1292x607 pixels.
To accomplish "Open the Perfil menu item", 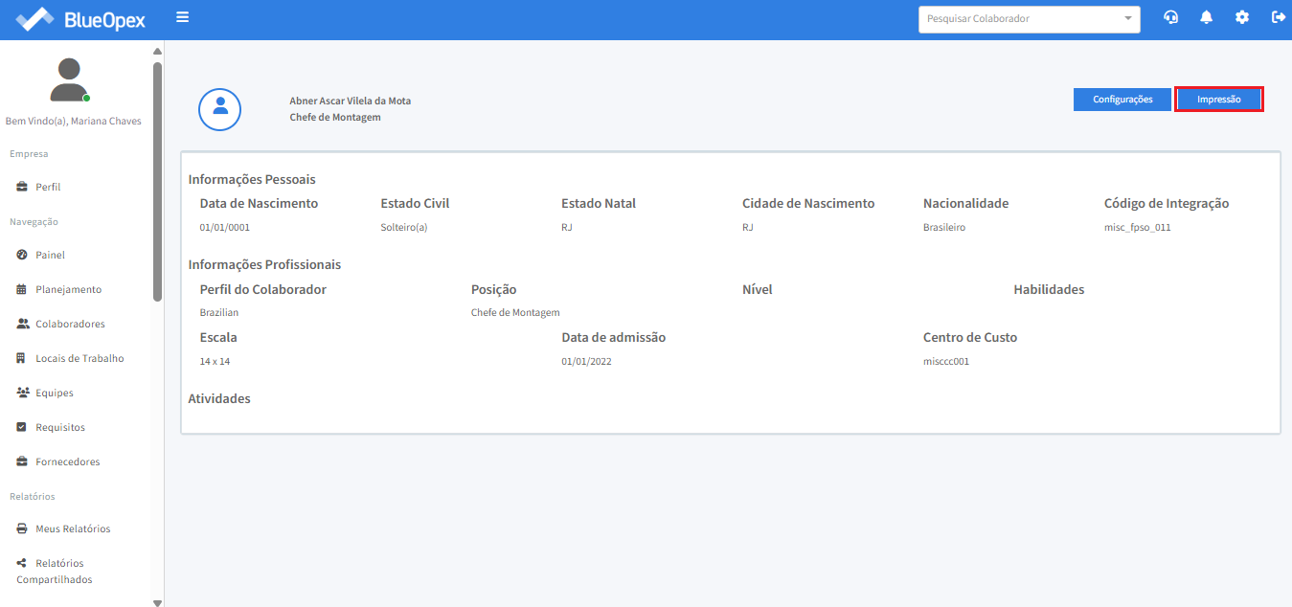I will click(x=48, y=187).
